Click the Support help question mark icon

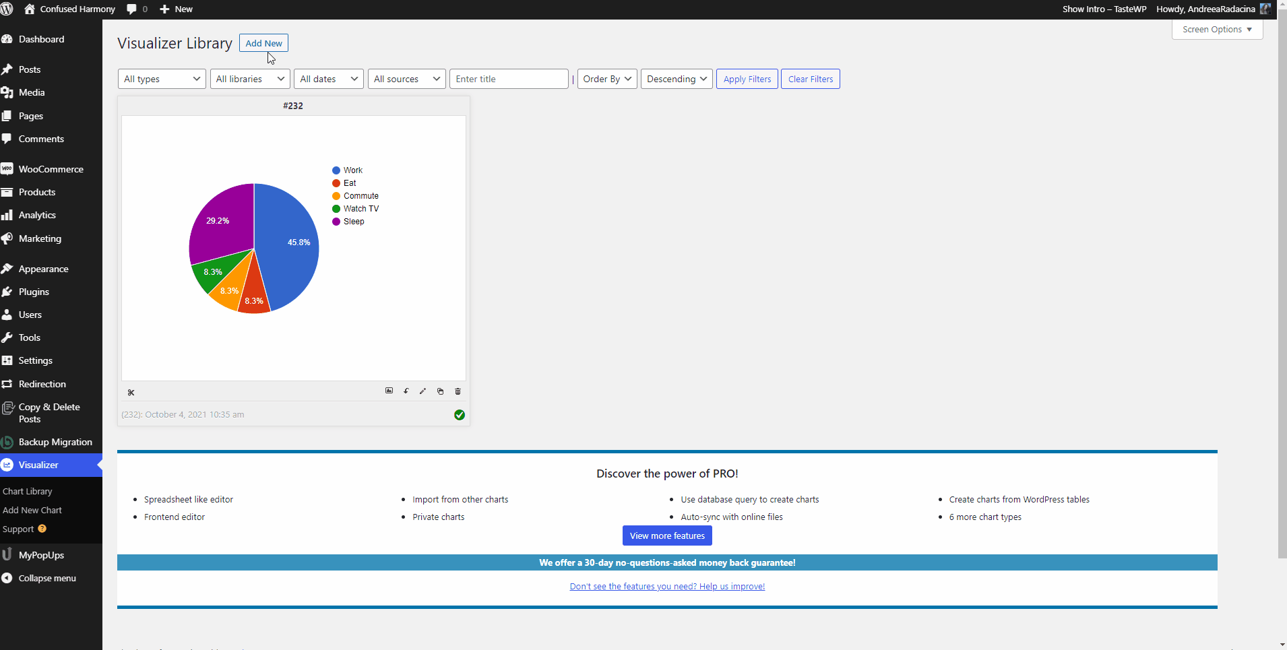42,529
